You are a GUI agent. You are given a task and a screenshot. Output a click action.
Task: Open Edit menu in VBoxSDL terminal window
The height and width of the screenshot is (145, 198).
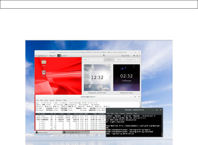tap(112, 113)
